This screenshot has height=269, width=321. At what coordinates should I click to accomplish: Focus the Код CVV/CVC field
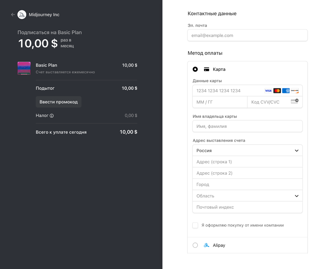tap(275, 102)
